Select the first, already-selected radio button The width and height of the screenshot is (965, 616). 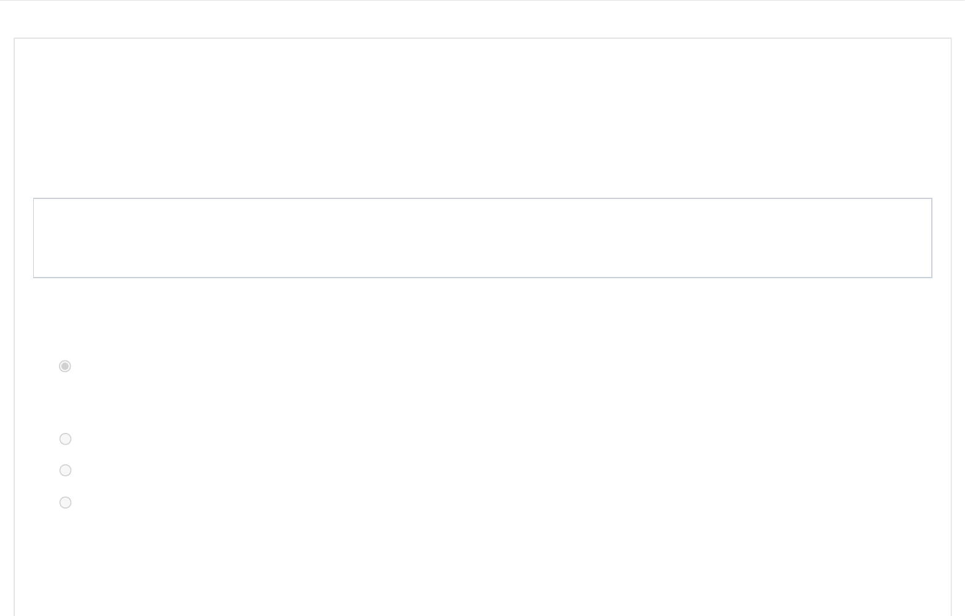click(x=65, y=366)
